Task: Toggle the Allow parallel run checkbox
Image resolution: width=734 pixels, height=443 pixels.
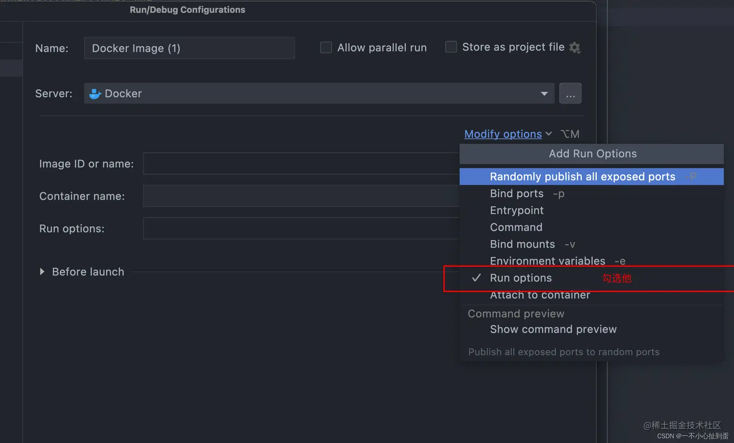Action: (x=326, y=48)
